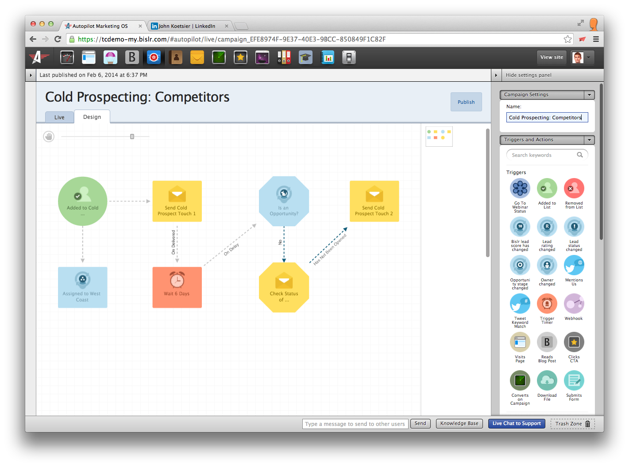The width and height of the screenshot is (629, 467).
Task: Select the Trigger Timer icon
Action: [x=547, y=304]
